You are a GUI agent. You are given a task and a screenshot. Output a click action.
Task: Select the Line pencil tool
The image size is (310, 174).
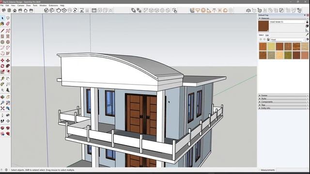pyautogui.click(x=2, y=30)
